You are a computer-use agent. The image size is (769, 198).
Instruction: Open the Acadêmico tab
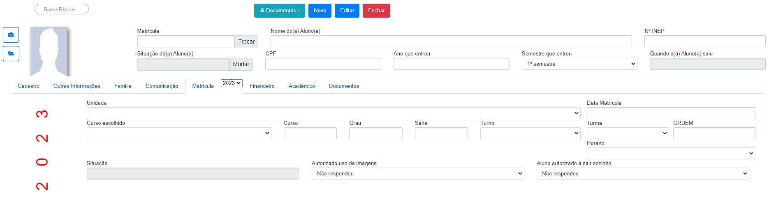tap(302, 86)
